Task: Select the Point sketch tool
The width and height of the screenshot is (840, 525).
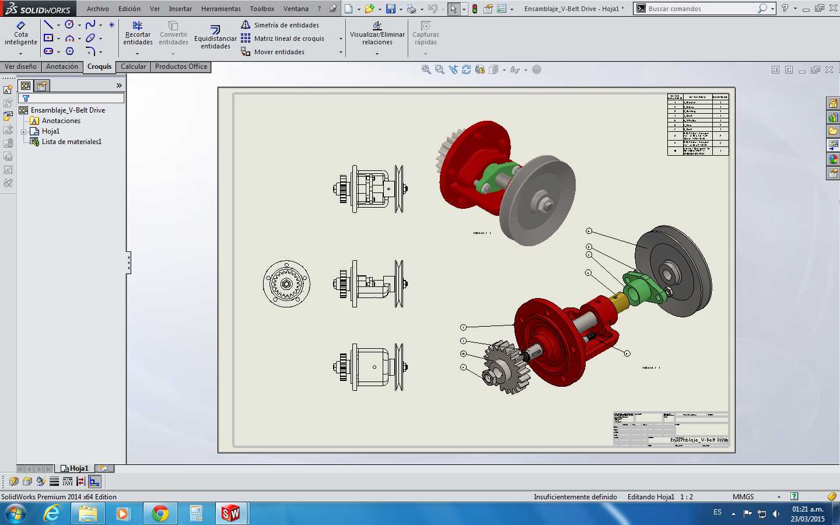Action: pyautogui.click(x=111, y=24)
